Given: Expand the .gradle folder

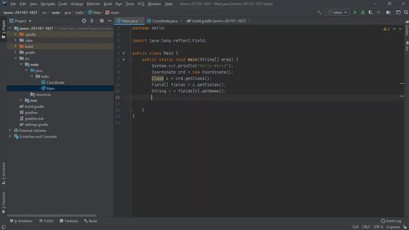Looking at the screenshot, I should point(15,34).
